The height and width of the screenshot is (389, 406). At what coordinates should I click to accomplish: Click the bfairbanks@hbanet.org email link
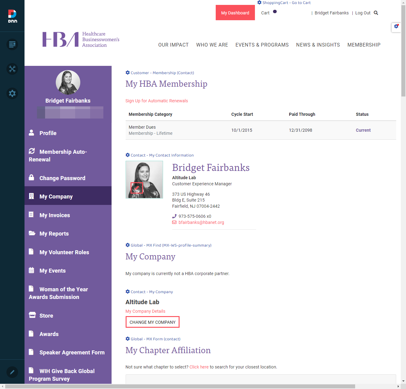[x=201, y=222]
